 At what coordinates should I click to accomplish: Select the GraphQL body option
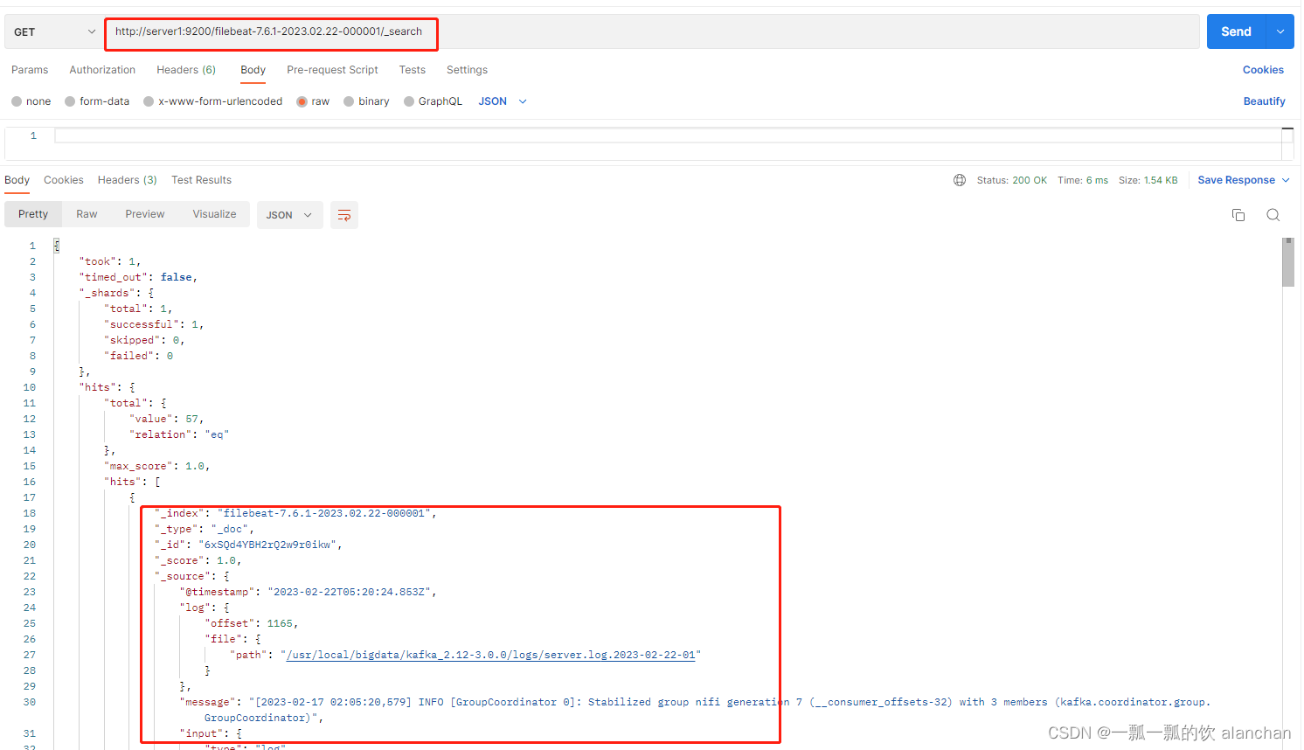(433, 101)
